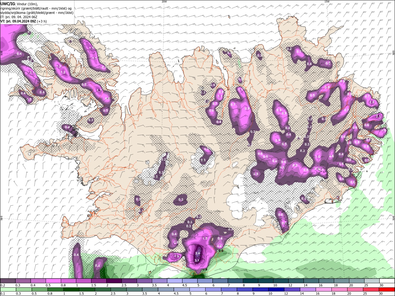Pick the 7 blue swatch in lower rain scale
The image size is (395, 296).
coord(229,290)
